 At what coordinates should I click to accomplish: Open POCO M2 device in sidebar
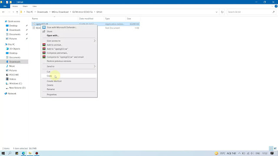(x=14, y=75)
